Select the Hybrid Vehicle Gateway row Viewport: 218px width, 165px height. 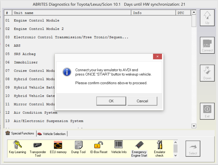[30, 96]
